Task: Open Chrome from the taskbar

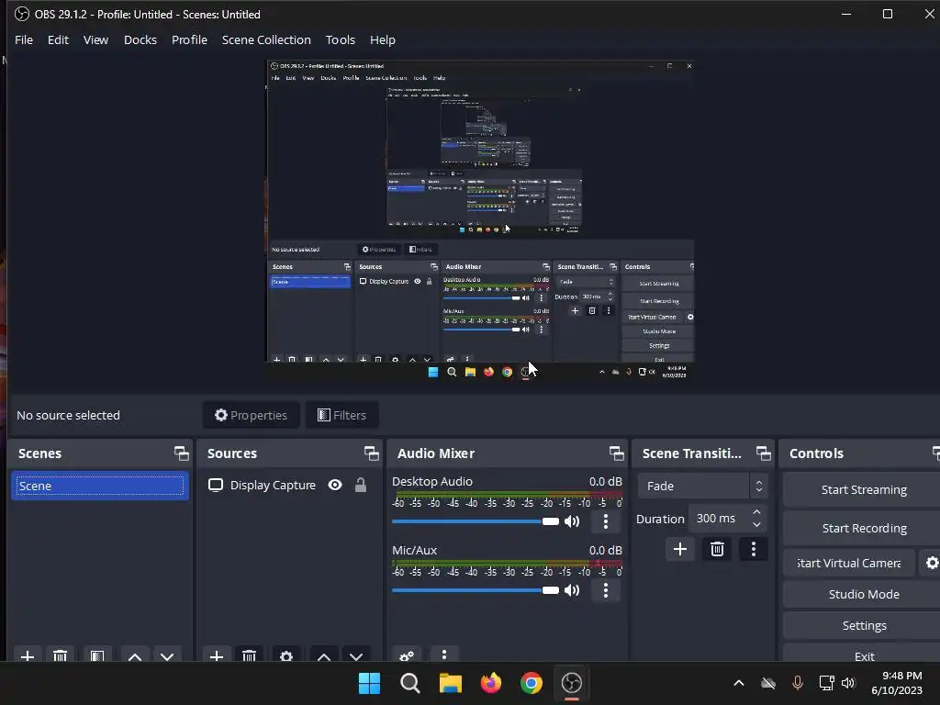Action: tap(532, 683)
